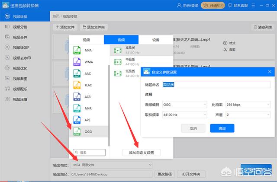Viewport: 277px width, 182px height.
Task: Expand the 比特率 256 kbps dropdown
Action: [248, 105]
